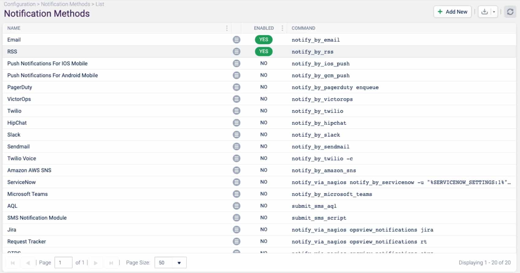520x273 pixels.
Task: Open the row menu icon for ServiceNow
Action: tap(236, 182)
